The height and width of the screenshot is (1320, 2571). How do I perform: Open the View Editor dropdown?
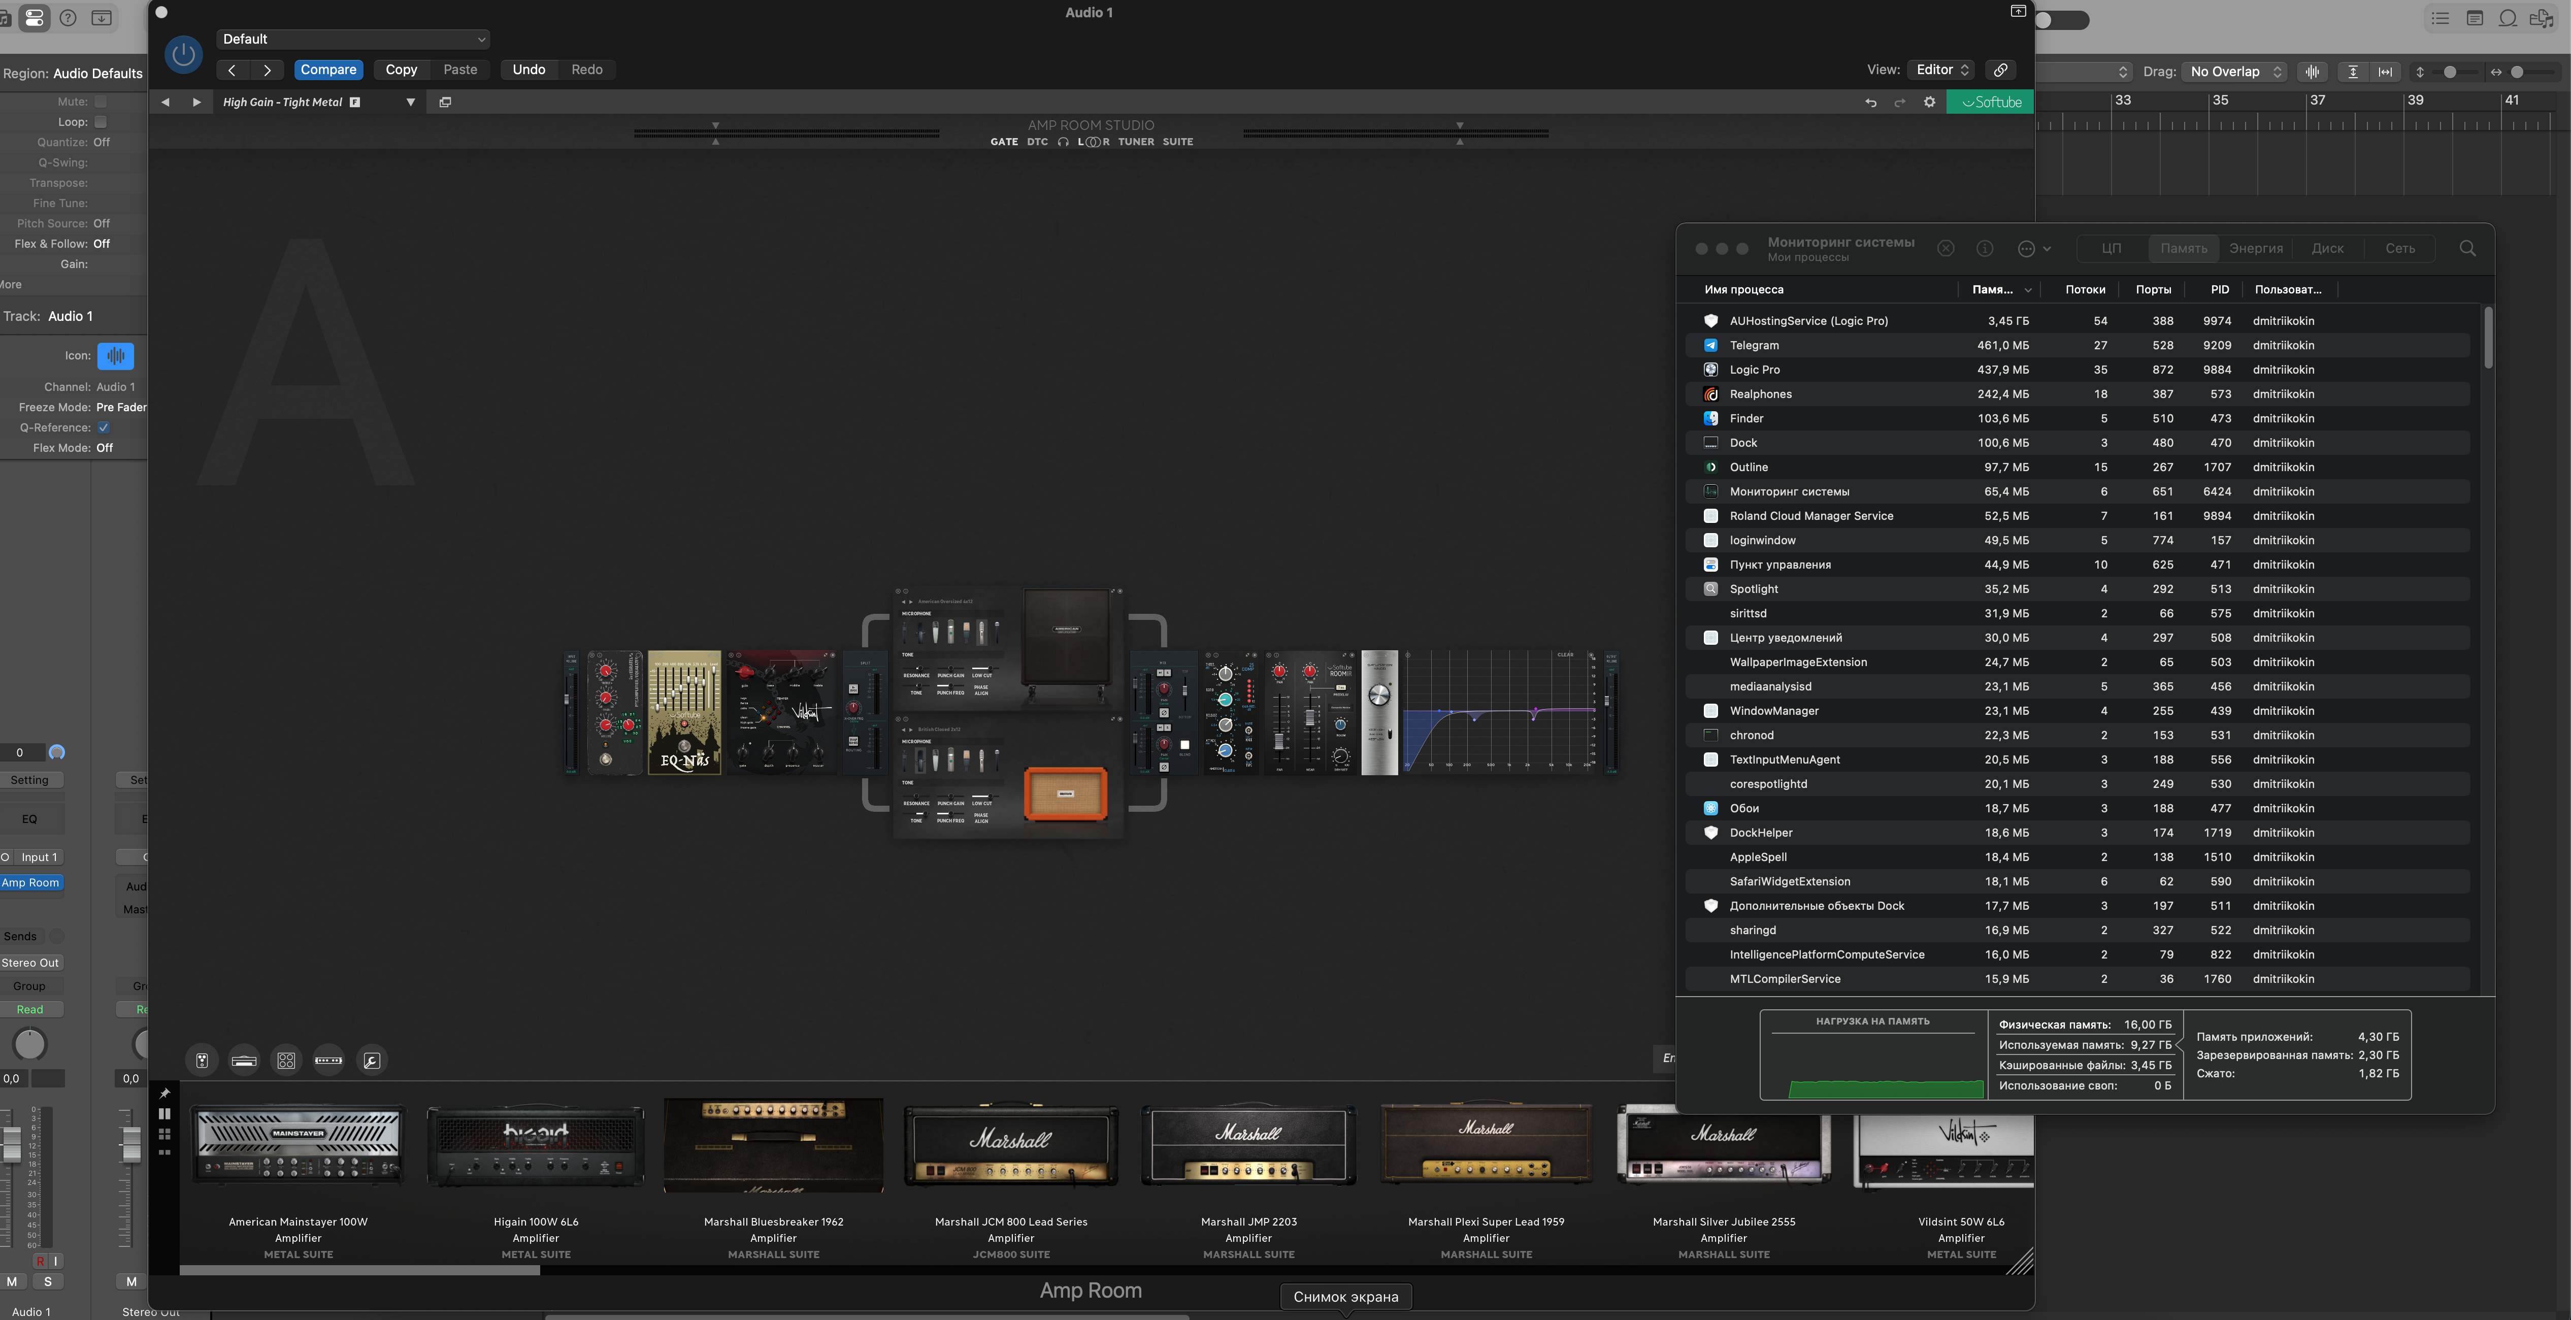(x=1941, y=70)
